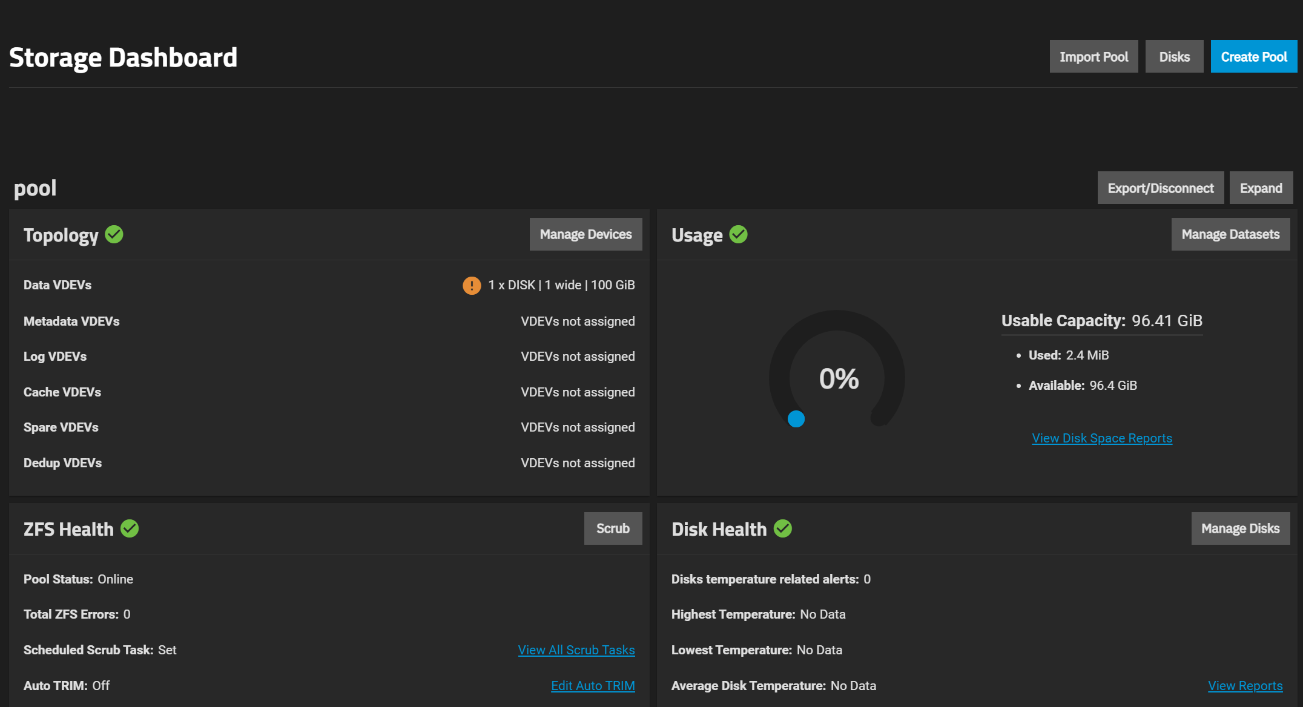This screenshot has height=707, width=1303.
Task: Click the green status check beside Usage
Action: (738, 234)
